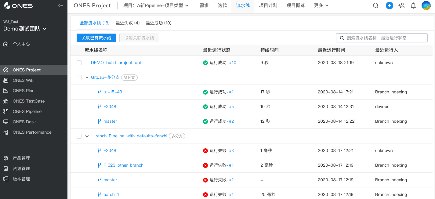The width and height of the screenshot is (435, 199).
Task: Open the patch-1 branch link
Action: pyautogui.click(x=111, y=194)
